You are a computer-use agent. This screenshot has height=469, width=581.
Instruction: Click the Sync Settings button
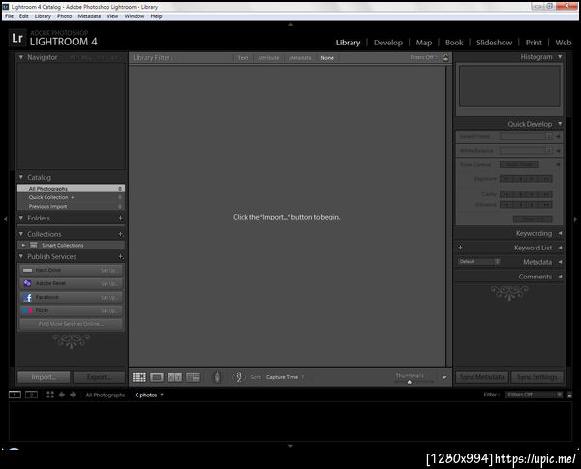click(537, 377)
